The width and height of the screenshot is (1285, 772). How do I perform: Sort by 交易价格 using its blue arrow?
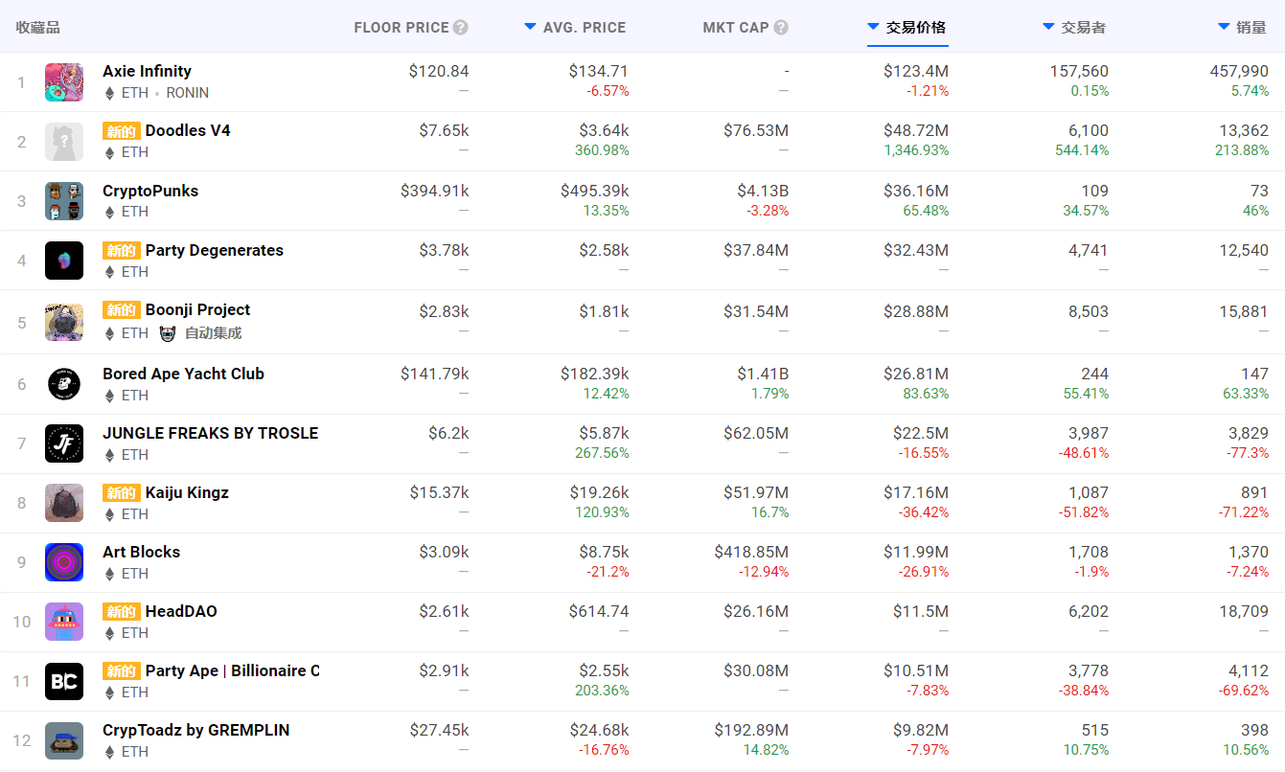tap(873, 27)
